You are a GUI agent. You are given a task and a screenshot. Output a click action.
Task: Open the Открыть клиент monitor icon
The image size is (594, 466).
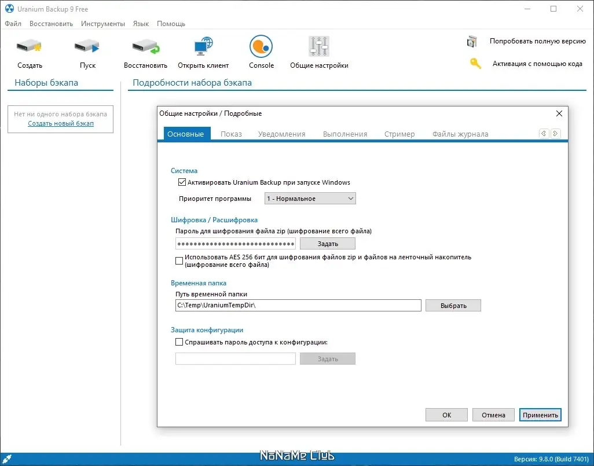tap(203, 46)
